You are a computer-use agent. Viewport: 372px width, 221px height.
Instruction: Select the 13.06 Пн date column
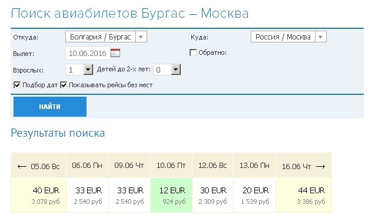(x=254, y=166)
